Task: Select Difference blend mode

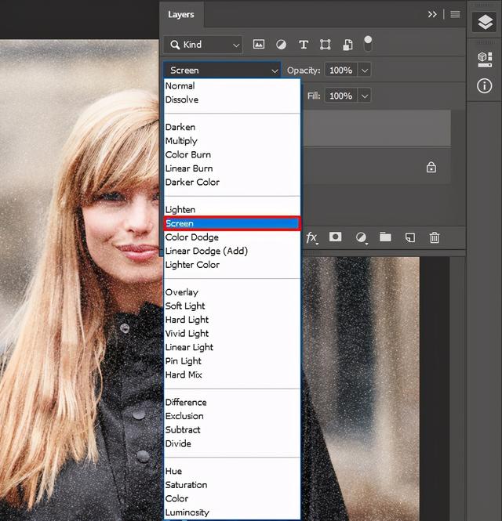Action: point(232,402)
